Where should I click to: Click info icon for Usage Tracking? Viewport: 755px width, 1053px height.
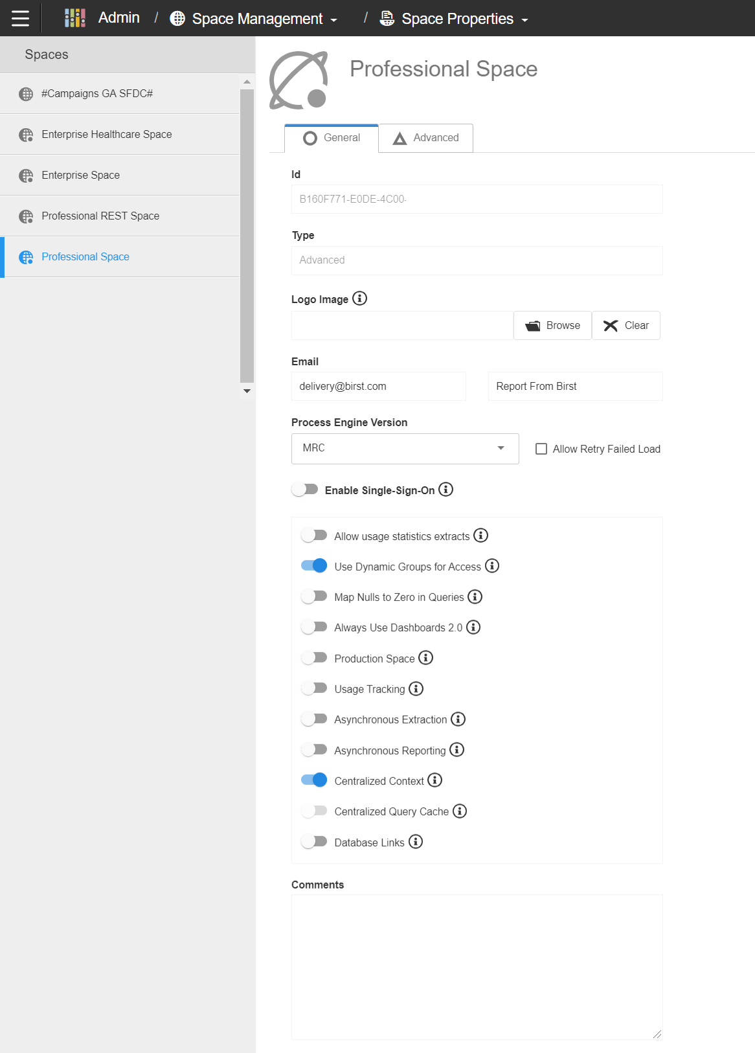[416, 688]
